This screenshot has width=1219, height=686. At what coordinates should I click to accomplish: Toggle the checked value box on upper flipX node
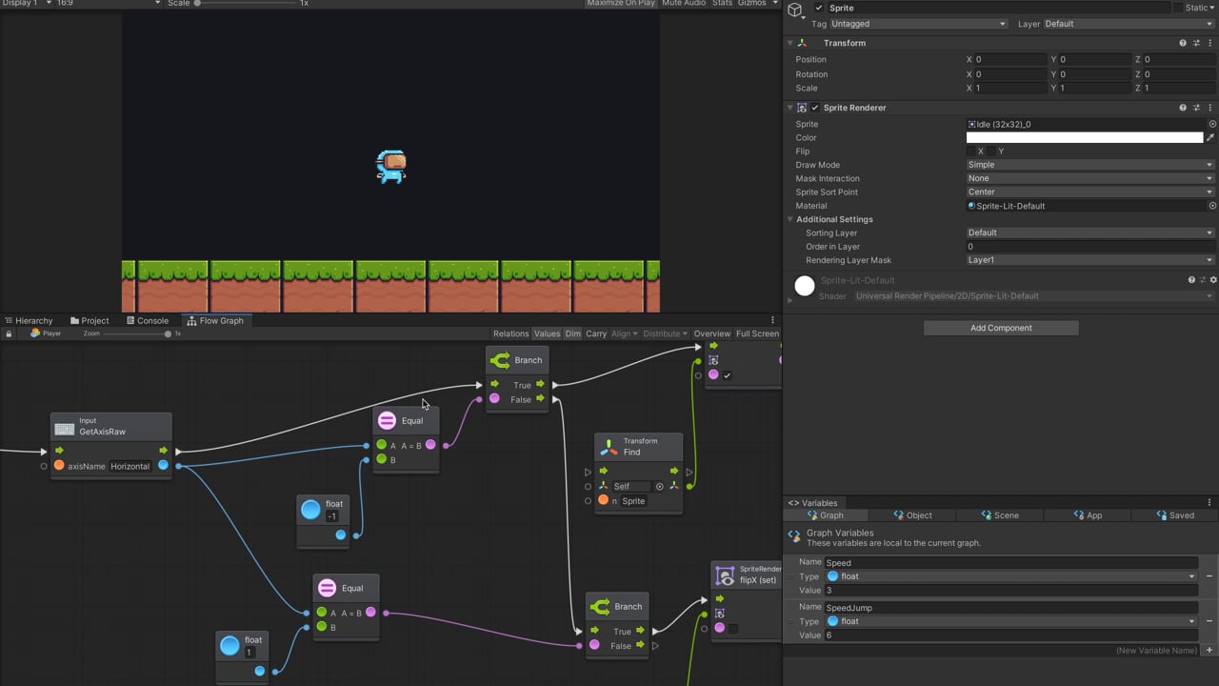(727, 375)
